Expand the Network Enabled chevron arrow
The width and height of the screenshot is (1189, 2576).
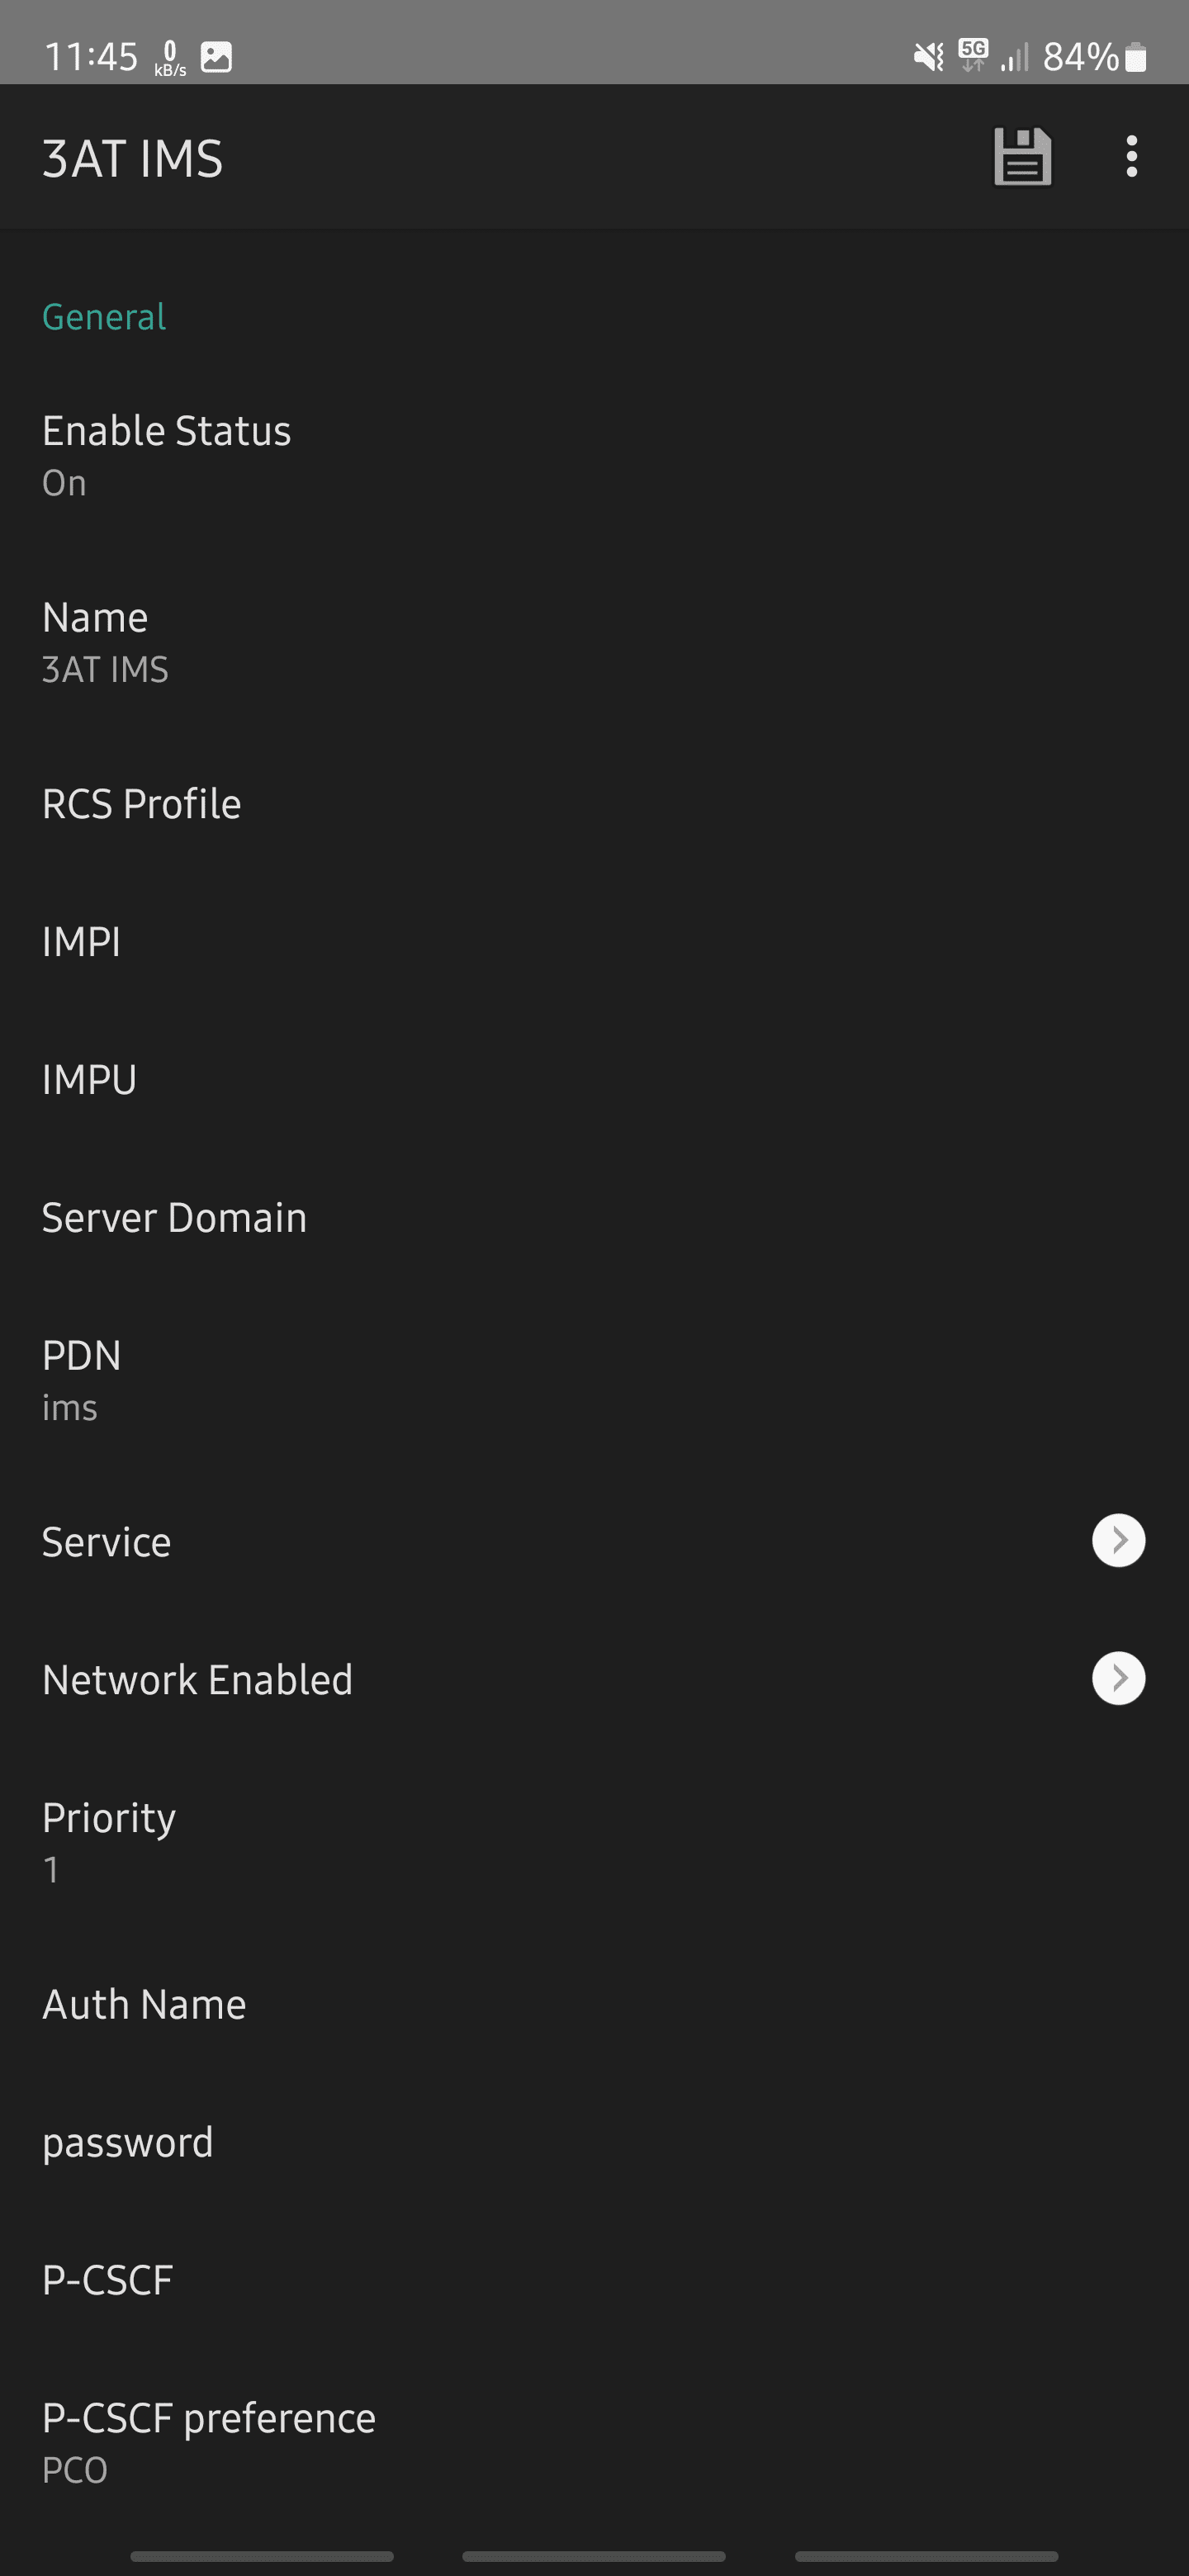click(1118, 1679)
